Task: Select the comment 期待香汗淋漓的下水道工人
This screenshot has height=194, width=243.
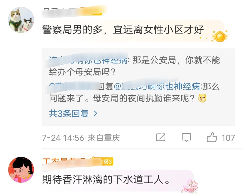Action: pyautogui.click(x=106, y=180)
